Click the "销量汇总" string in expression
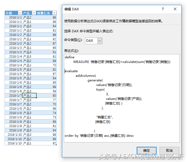 point(104,117)
